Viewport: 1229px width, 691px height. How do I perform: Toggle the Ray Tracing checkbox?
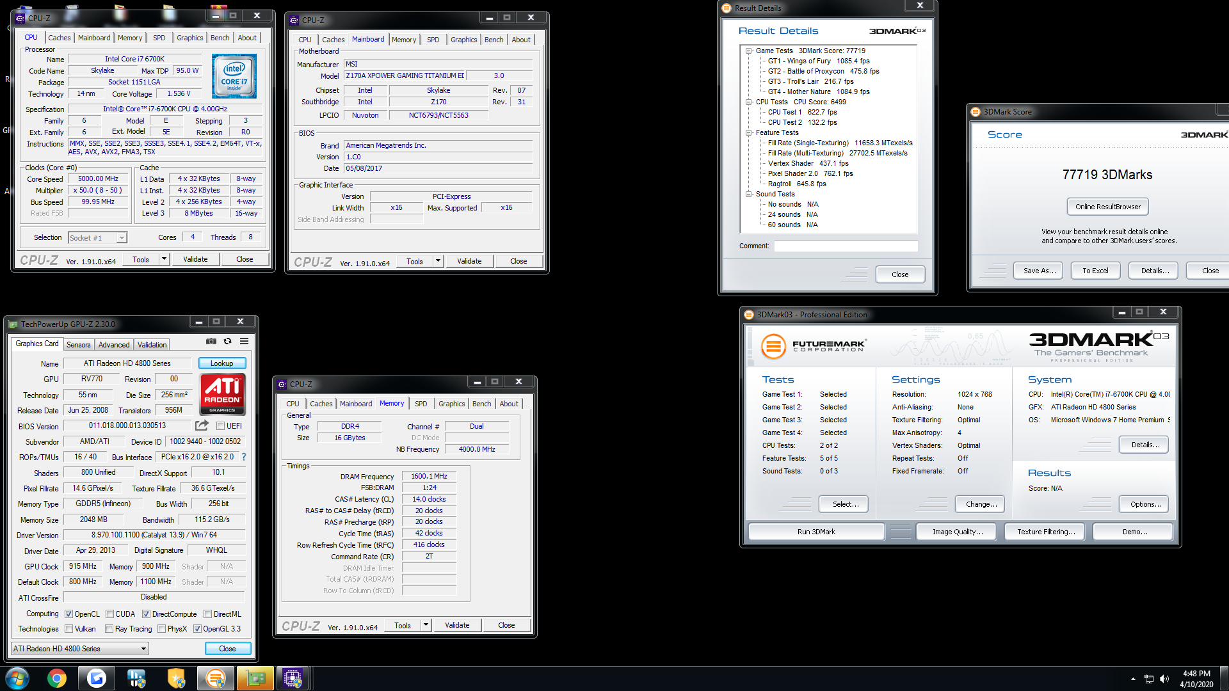click(109, 629)
